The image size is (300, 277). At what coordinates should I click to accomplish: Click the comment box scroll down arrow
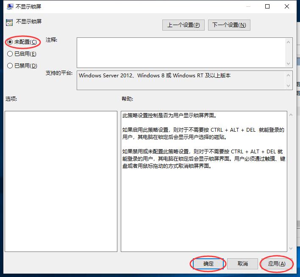(288, 63)
